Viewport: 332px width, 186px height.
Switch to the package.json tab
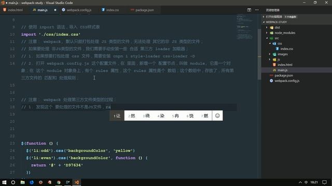point(145,10)
